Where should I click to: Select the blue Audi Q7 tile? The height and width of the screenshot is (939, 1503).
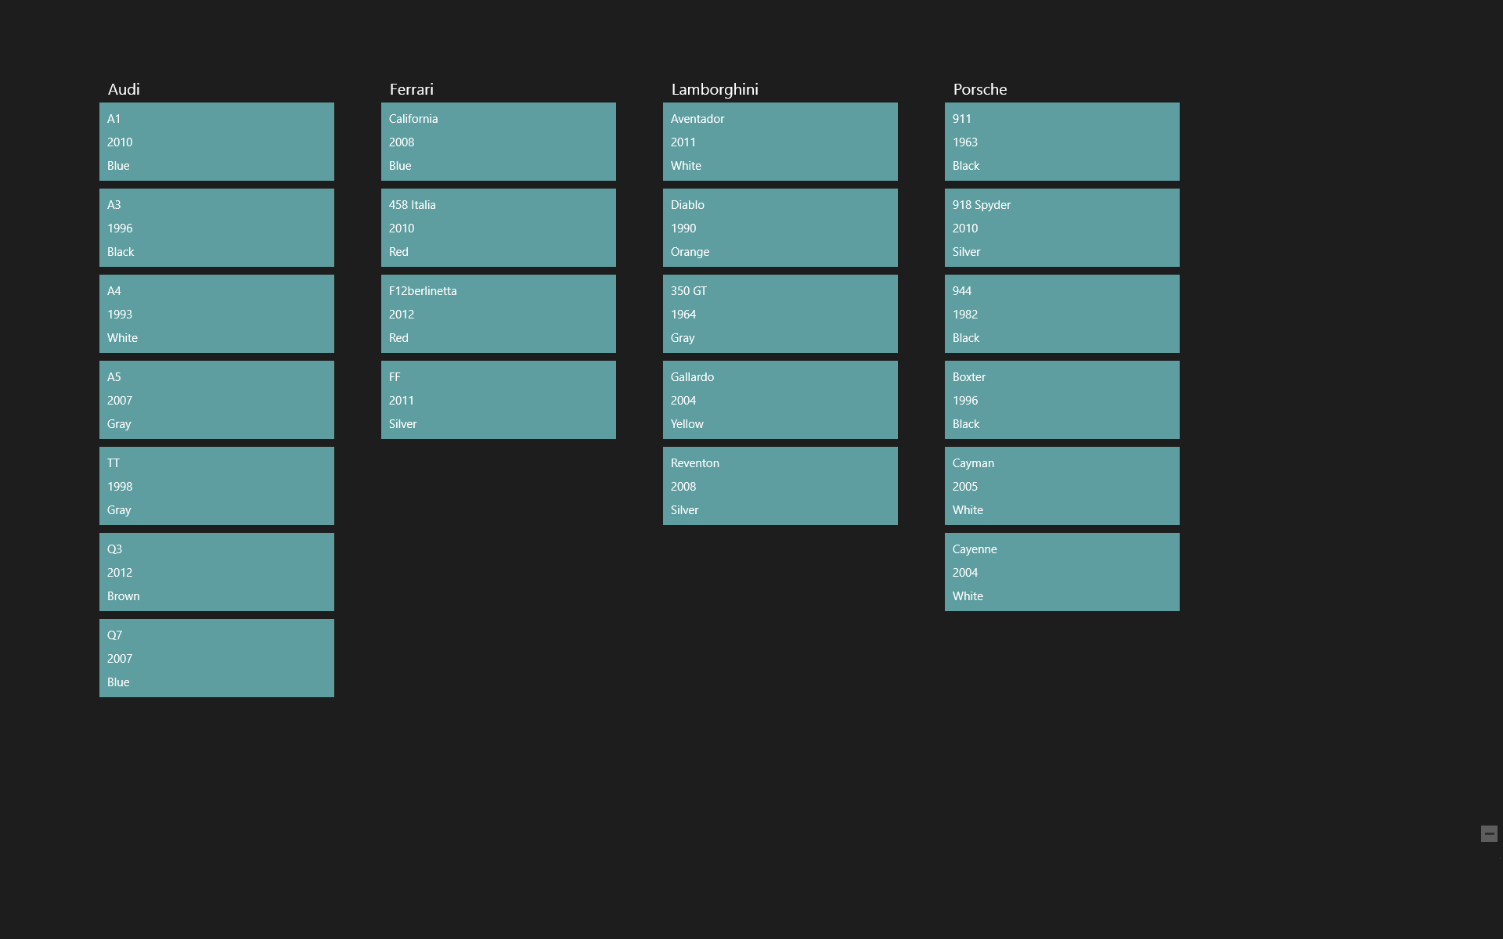pos(216,657)
